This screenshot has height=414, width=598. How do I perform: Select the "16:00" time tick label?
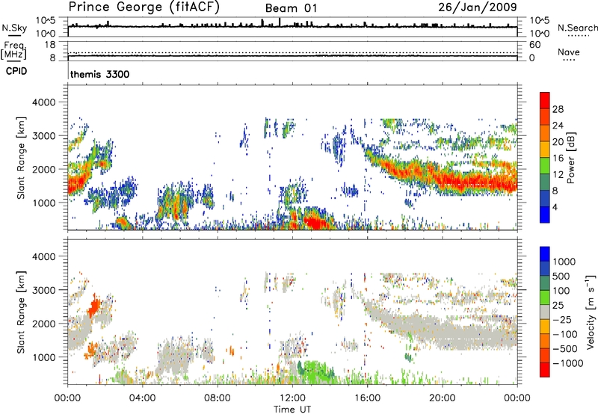point(367,398)
